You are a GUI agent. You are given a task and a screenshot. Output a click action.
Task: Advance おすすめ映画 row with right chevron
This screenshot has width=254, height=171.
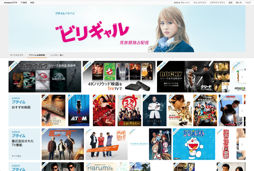tap(242, 111)
